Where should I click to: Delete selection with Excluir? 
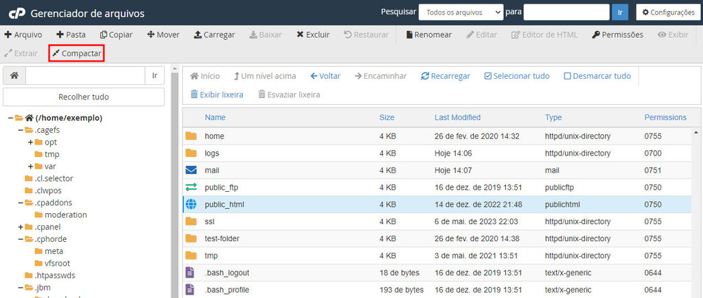313,34
